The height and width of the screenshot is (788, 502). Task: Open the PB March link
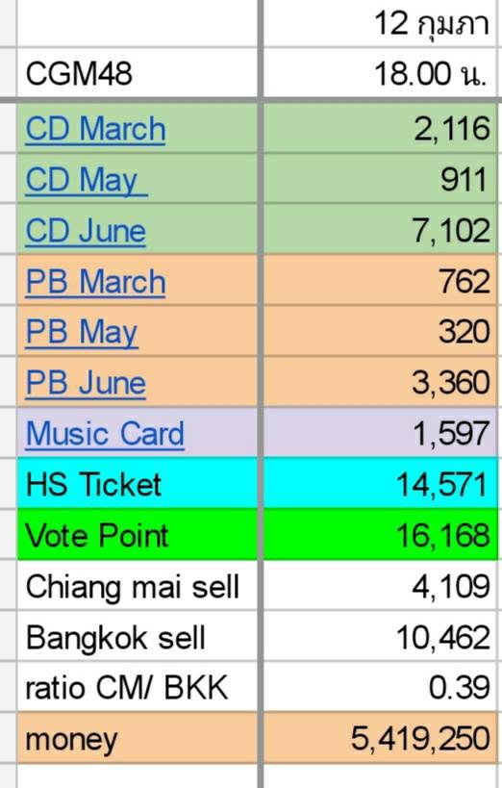point(95,281)
